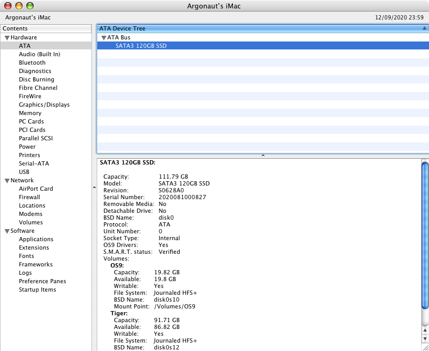Click the BSD name disk0s10
The image size is (429, 351).
tap(167, 300)
